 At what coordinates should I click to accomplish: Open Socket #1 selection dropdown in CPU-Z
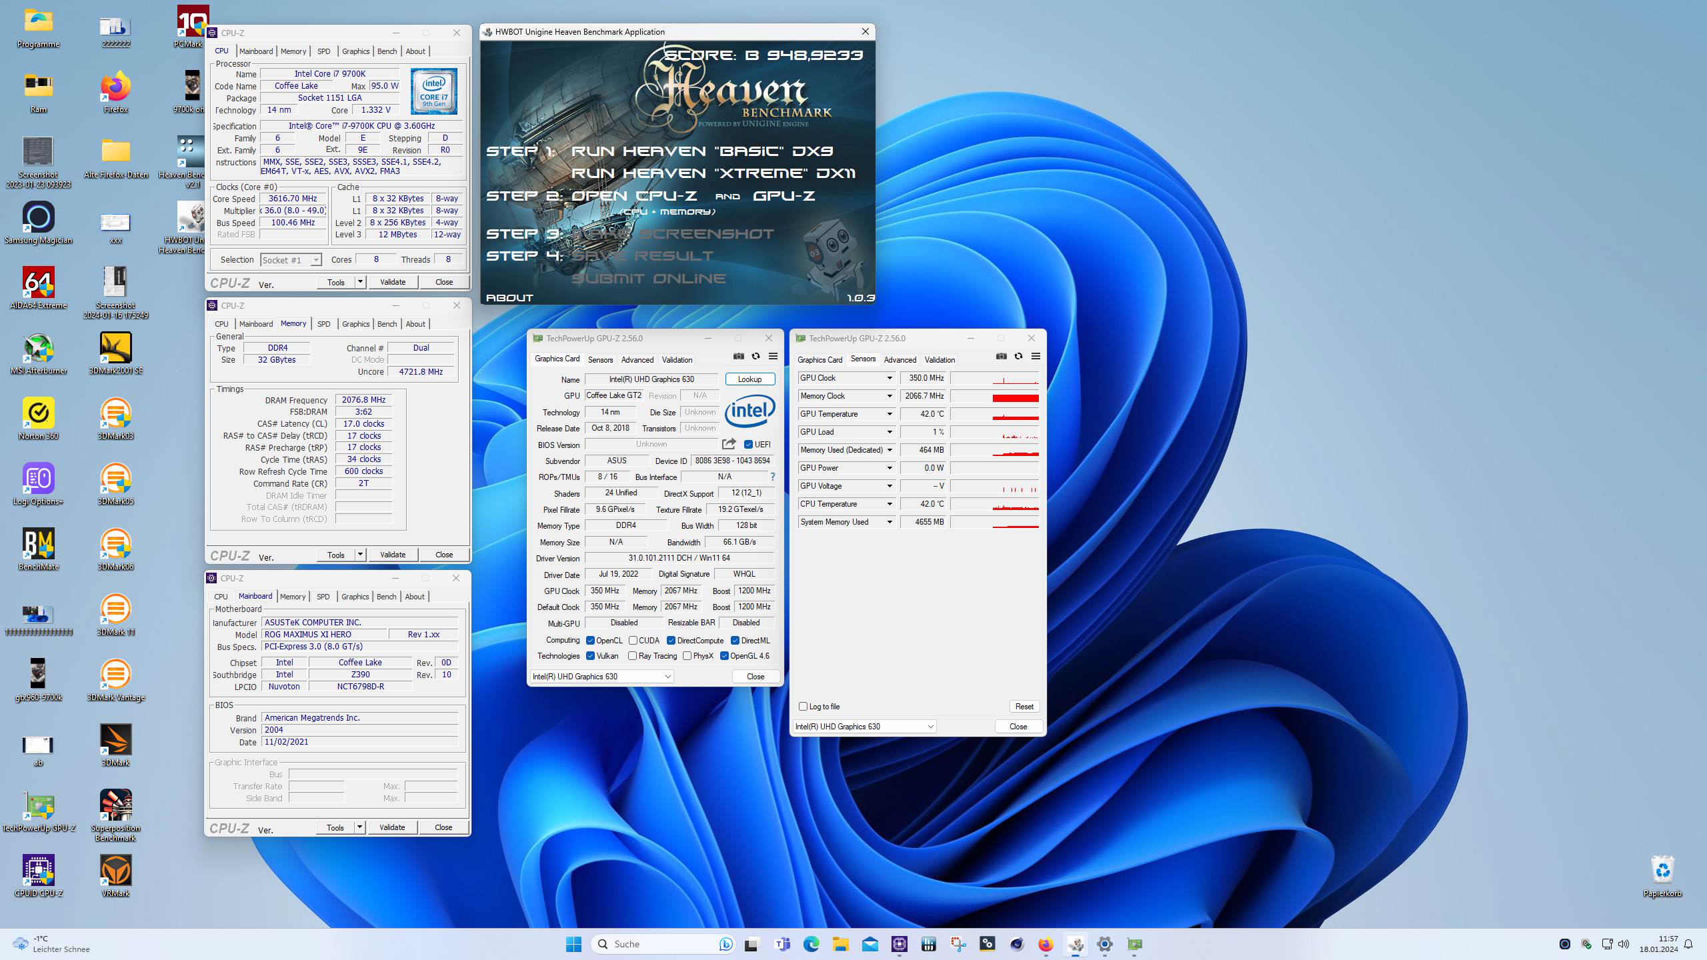point(291,260)
